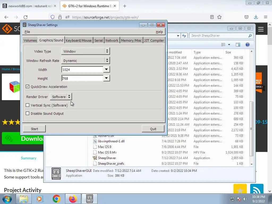Open the Serial tab

click(98, 40)
